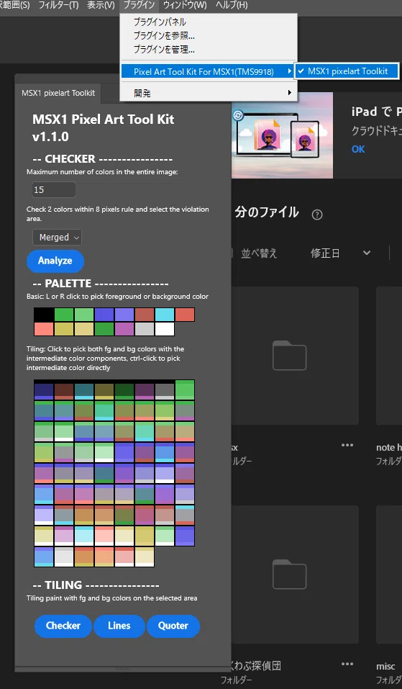Screen dimensions: 402x689
Task: Click the 並べ替え sort label
Action: coord(259,253)
